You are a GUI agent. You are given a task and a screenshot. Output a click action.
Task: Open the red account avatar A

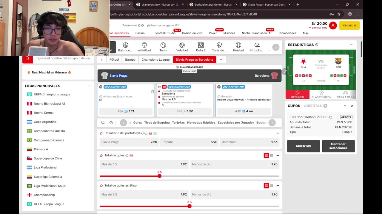pyautogui.click(x=333, y=26)
